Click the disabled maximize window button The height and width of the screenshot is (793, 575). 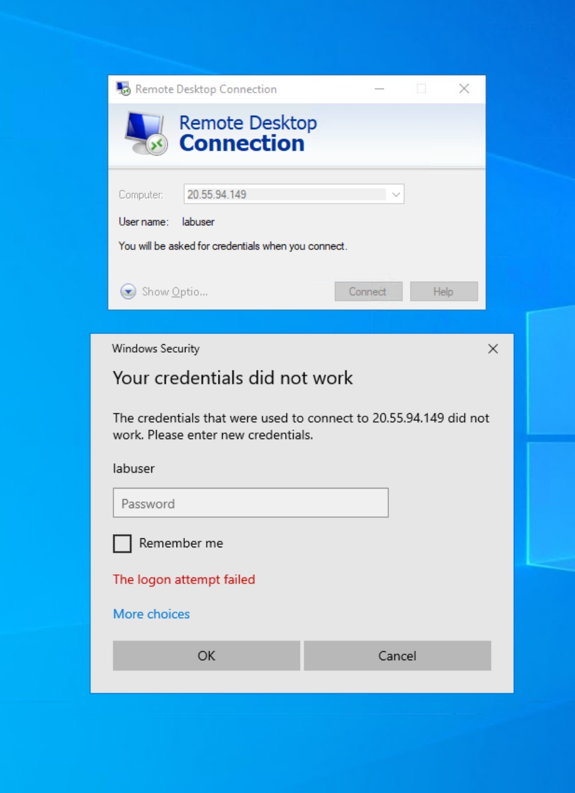(421, 88)
